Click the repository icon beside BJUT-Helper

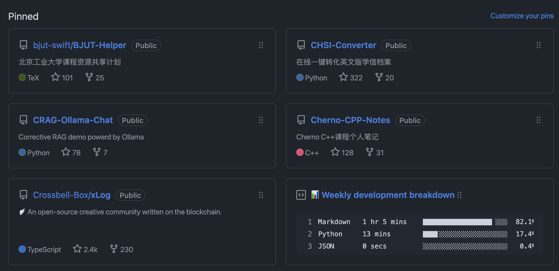click(x=23, y=45)
